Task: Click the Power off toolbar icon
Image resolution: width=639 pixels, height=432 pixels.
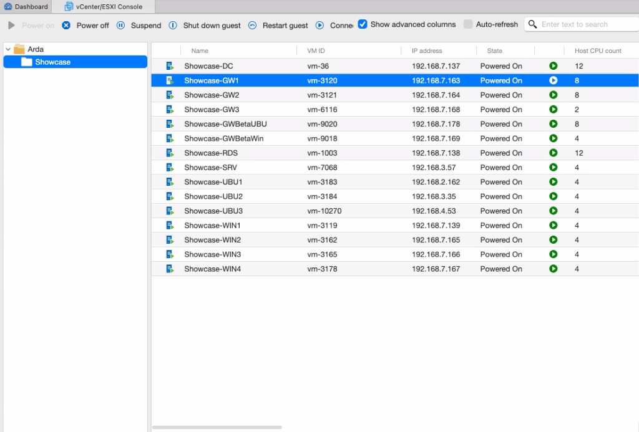Action: [66, 26]
